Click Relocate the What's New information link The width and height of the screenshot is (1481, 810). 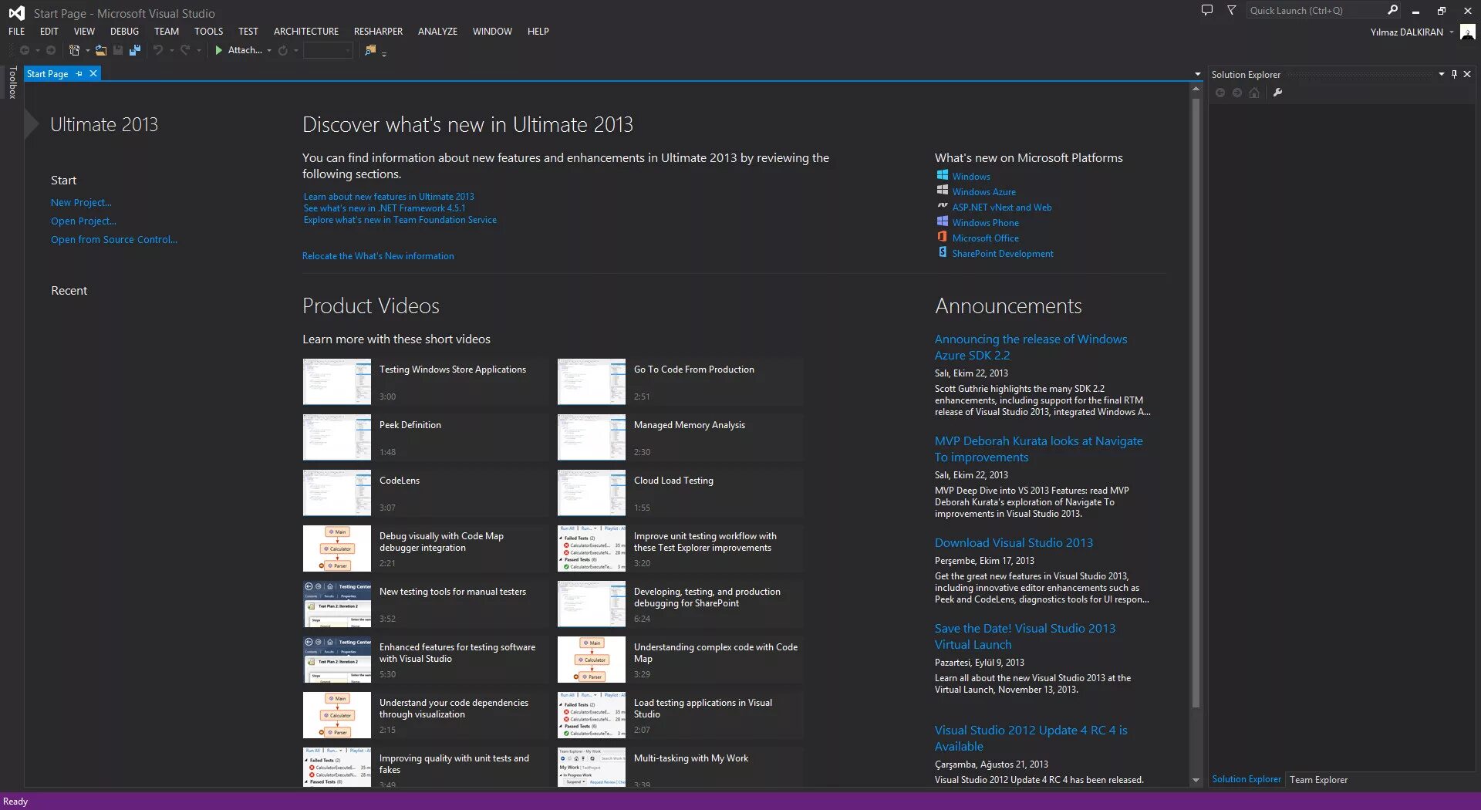(378, 256)
